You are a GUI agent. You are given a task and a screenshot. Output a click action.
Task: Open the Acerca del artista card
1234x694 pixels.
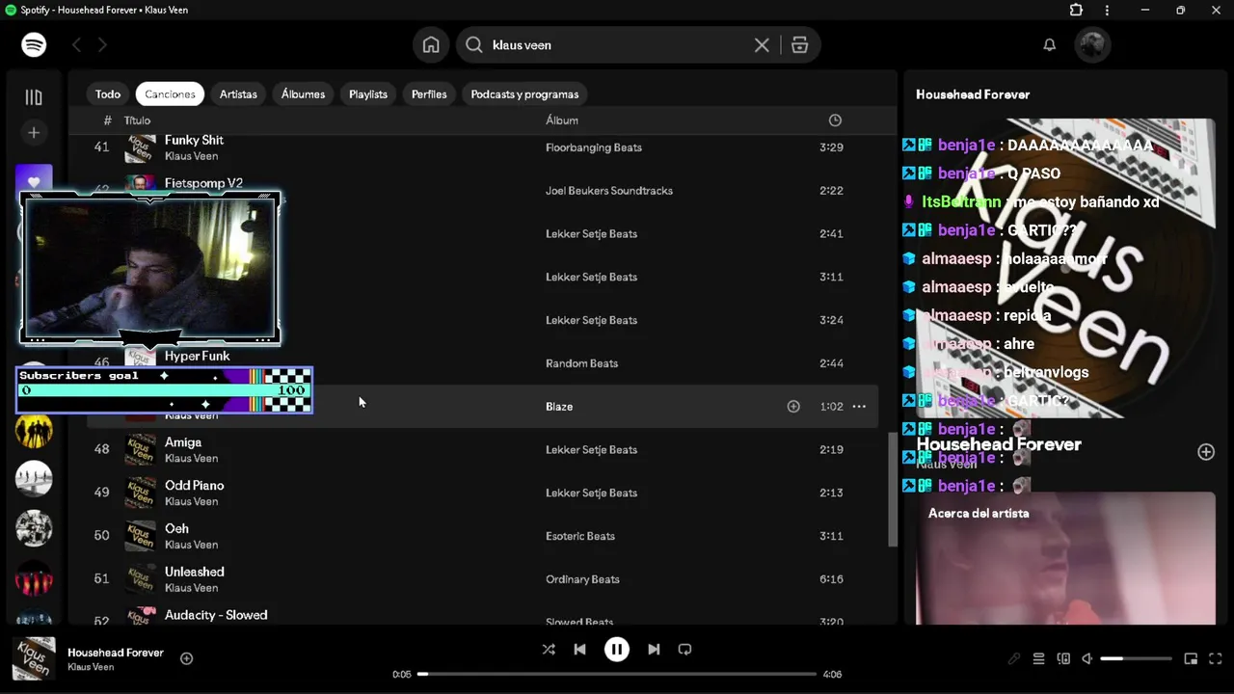tap(1065, 559)
